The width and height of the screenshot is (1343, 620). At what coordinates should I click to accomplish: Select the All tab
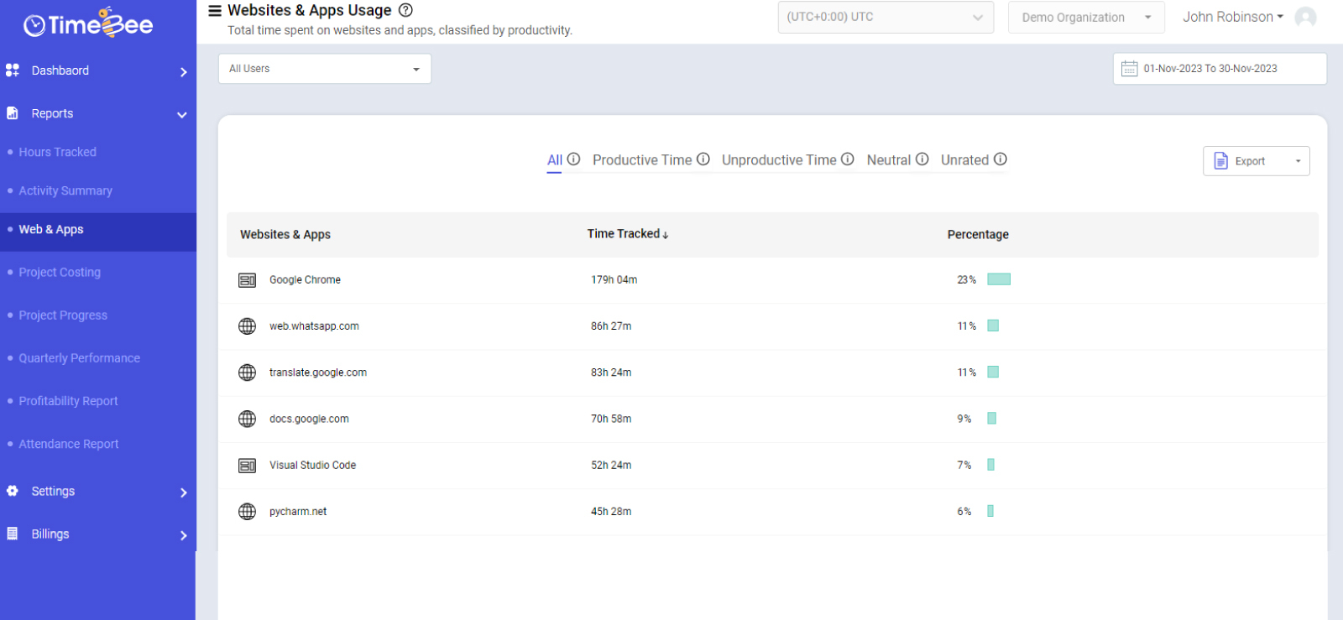(x=555, y=160)
